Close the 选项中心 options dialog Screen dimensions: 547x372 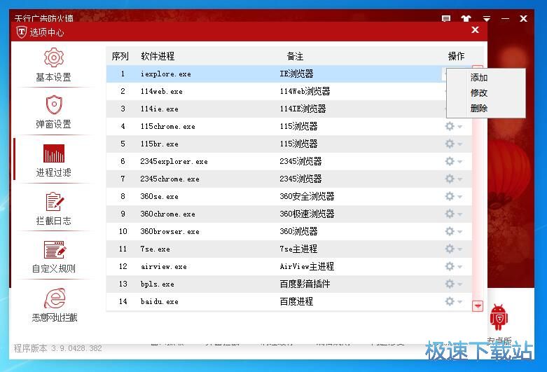click(x=475, y=30)
